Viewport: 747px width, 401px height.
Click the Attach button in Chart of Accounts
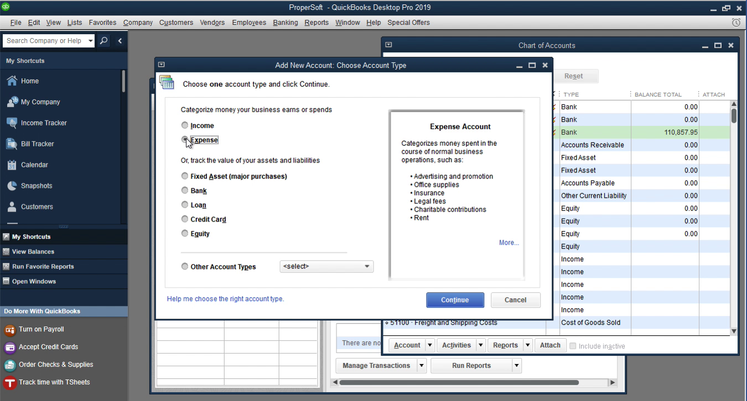550,345
